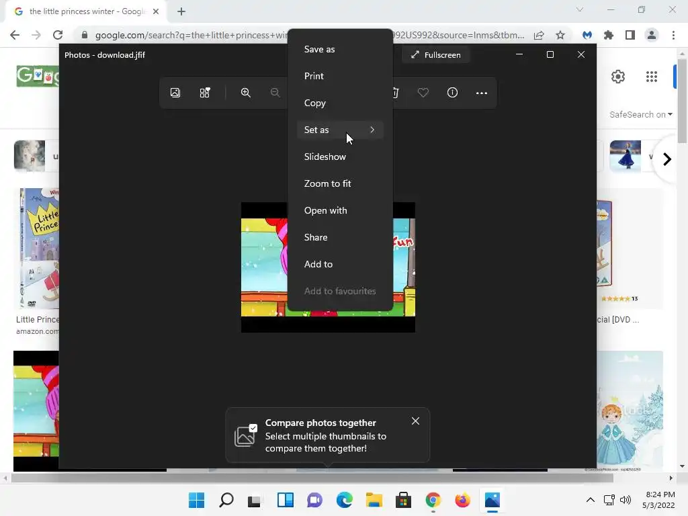Open the Malwarebytes extension icon
688x516 pixels.
(587, 35)
